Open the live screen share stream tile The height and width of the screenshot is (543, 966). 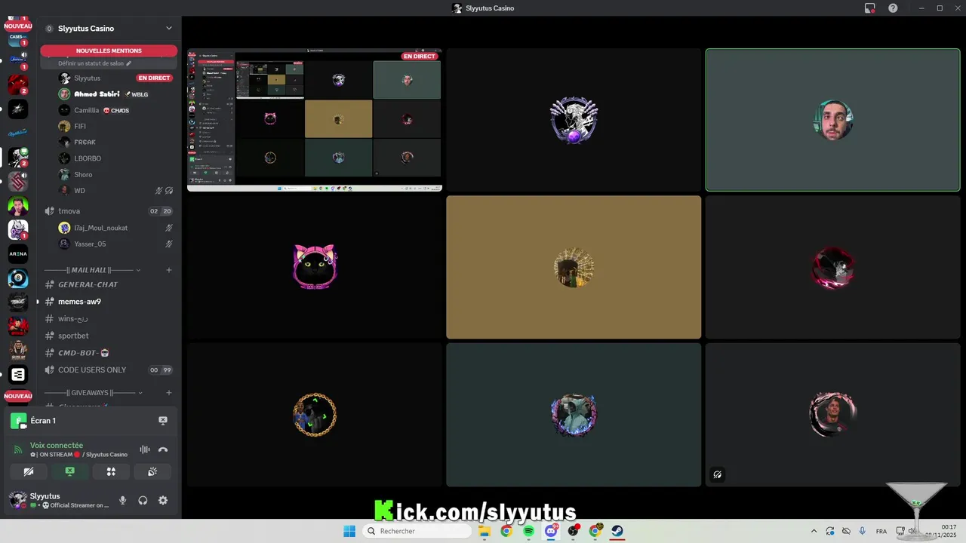click(x=315, y=120)
